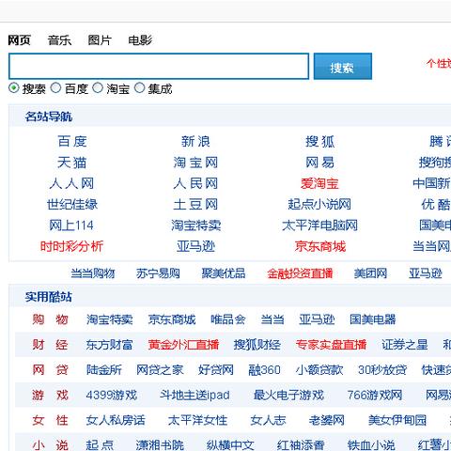This screenshot has height=451, width=451.
Task: Click the red 黄金外汇直播 link
Action: [x=183, y=345]
